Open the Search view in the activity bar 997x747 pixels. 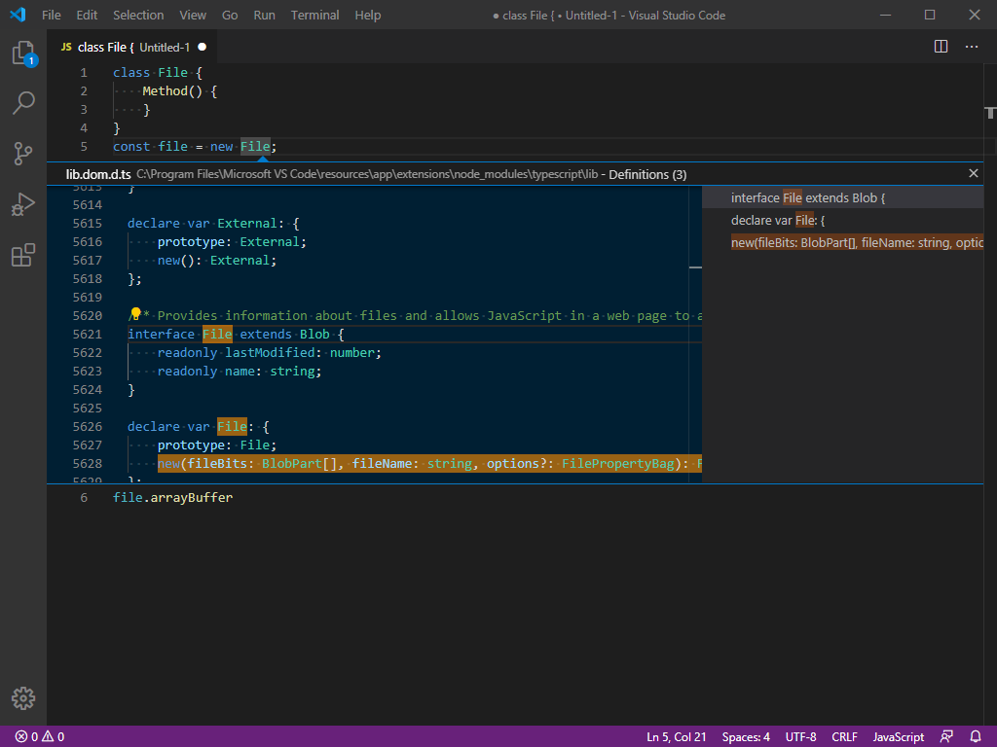pyautogui.click(x=23, y=103)
